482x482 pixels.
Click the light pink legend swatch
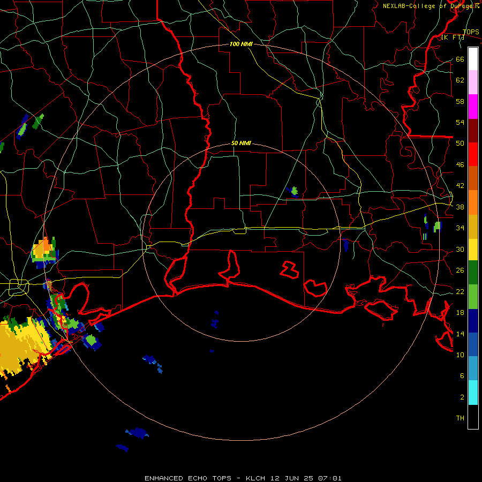tap(473, 82)
